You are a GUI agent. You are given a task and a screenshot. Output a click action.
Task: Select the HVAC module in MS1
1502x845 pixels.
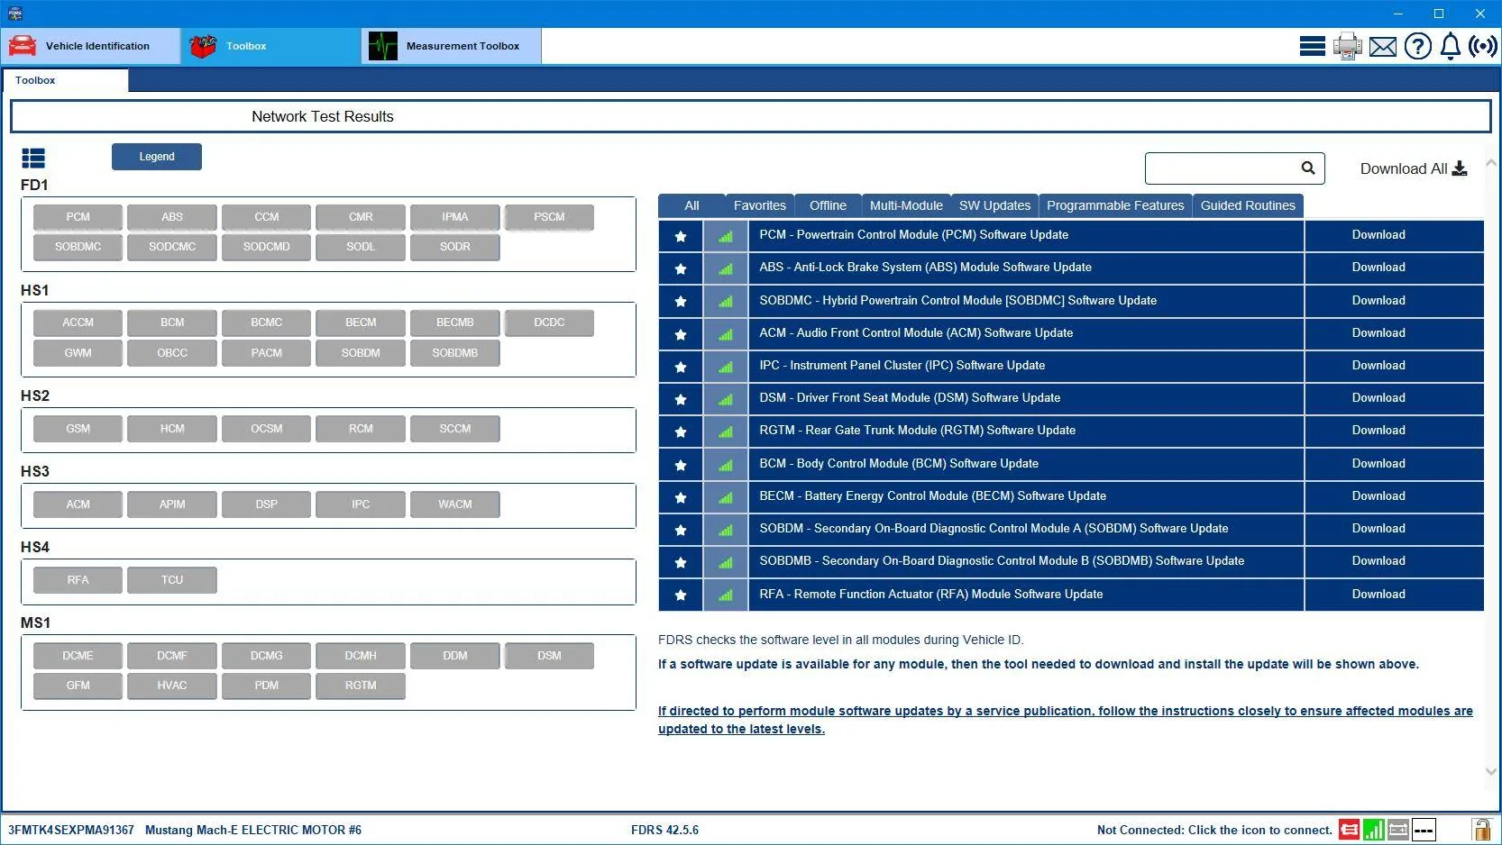pos(172,686)
